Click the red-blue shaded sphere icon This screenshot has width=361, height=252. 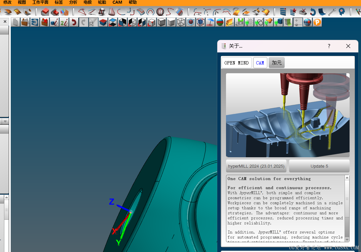click(220, 23)
